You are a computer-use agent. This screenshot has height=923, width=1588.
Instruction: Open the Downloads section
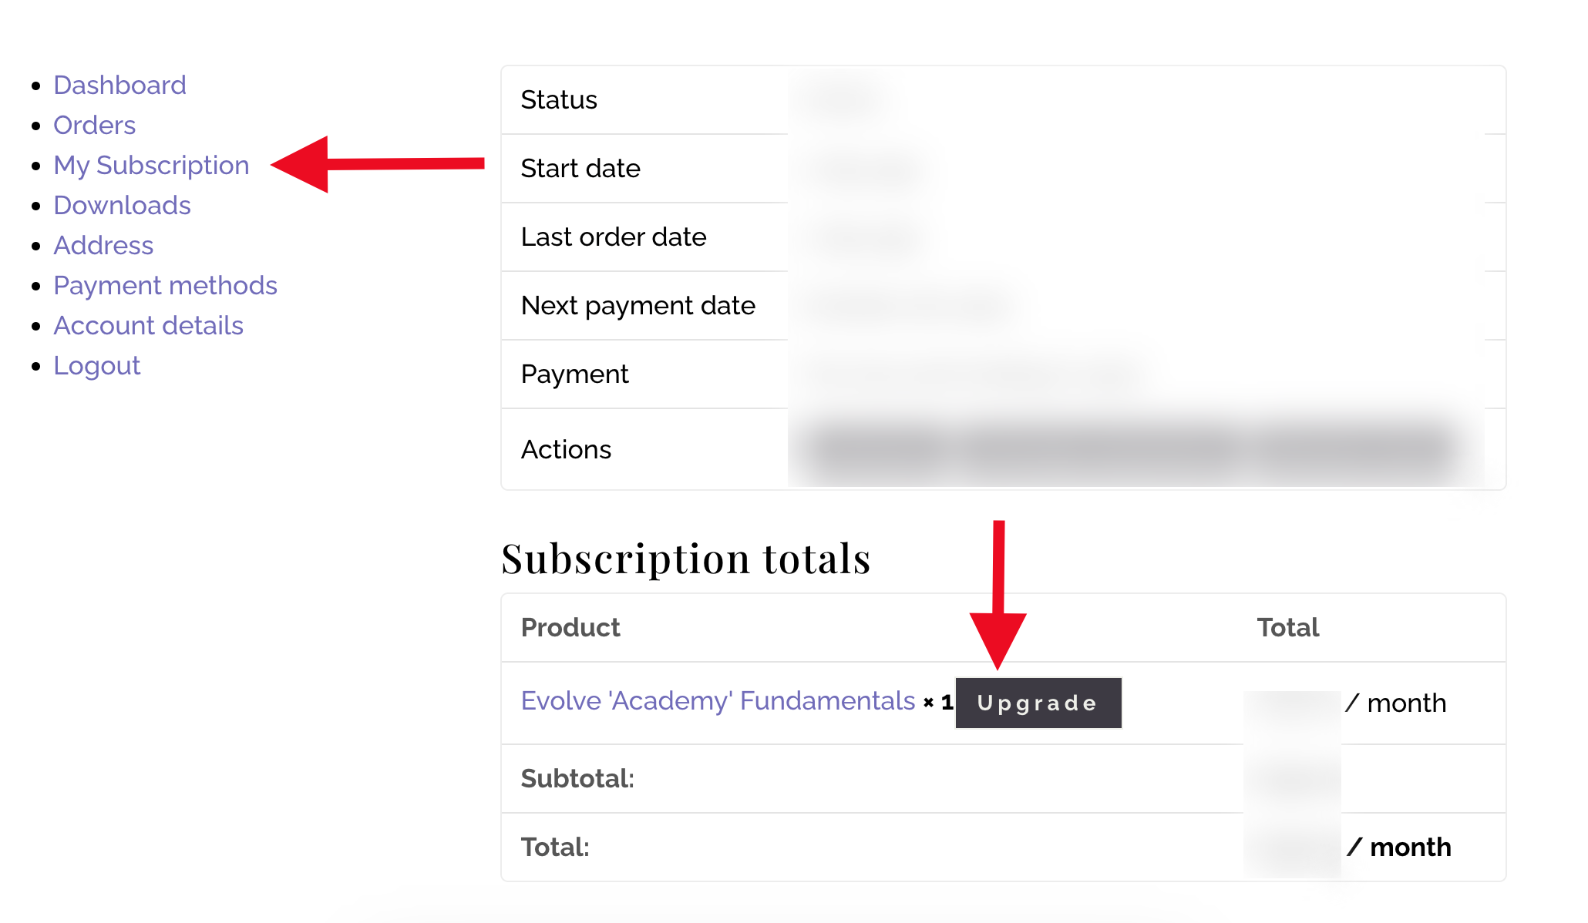coord(122,205)
